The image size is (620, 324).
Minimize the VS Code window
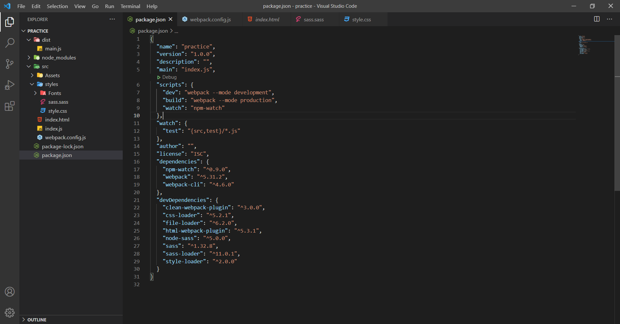point(574,6)
